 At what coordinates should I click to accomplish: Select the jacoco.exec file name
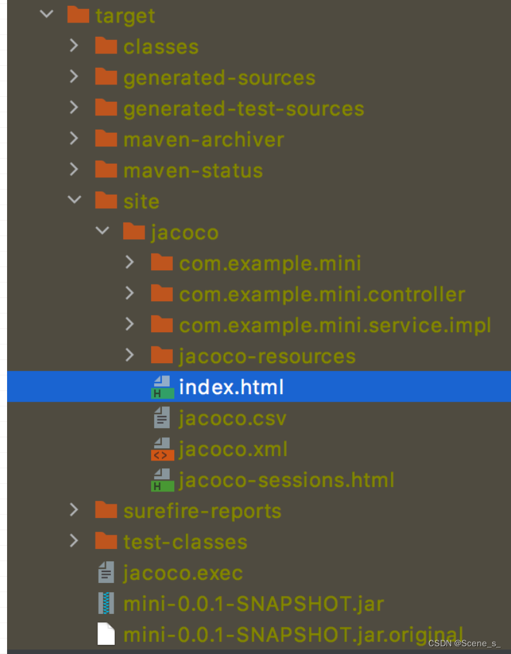(183, 573)
